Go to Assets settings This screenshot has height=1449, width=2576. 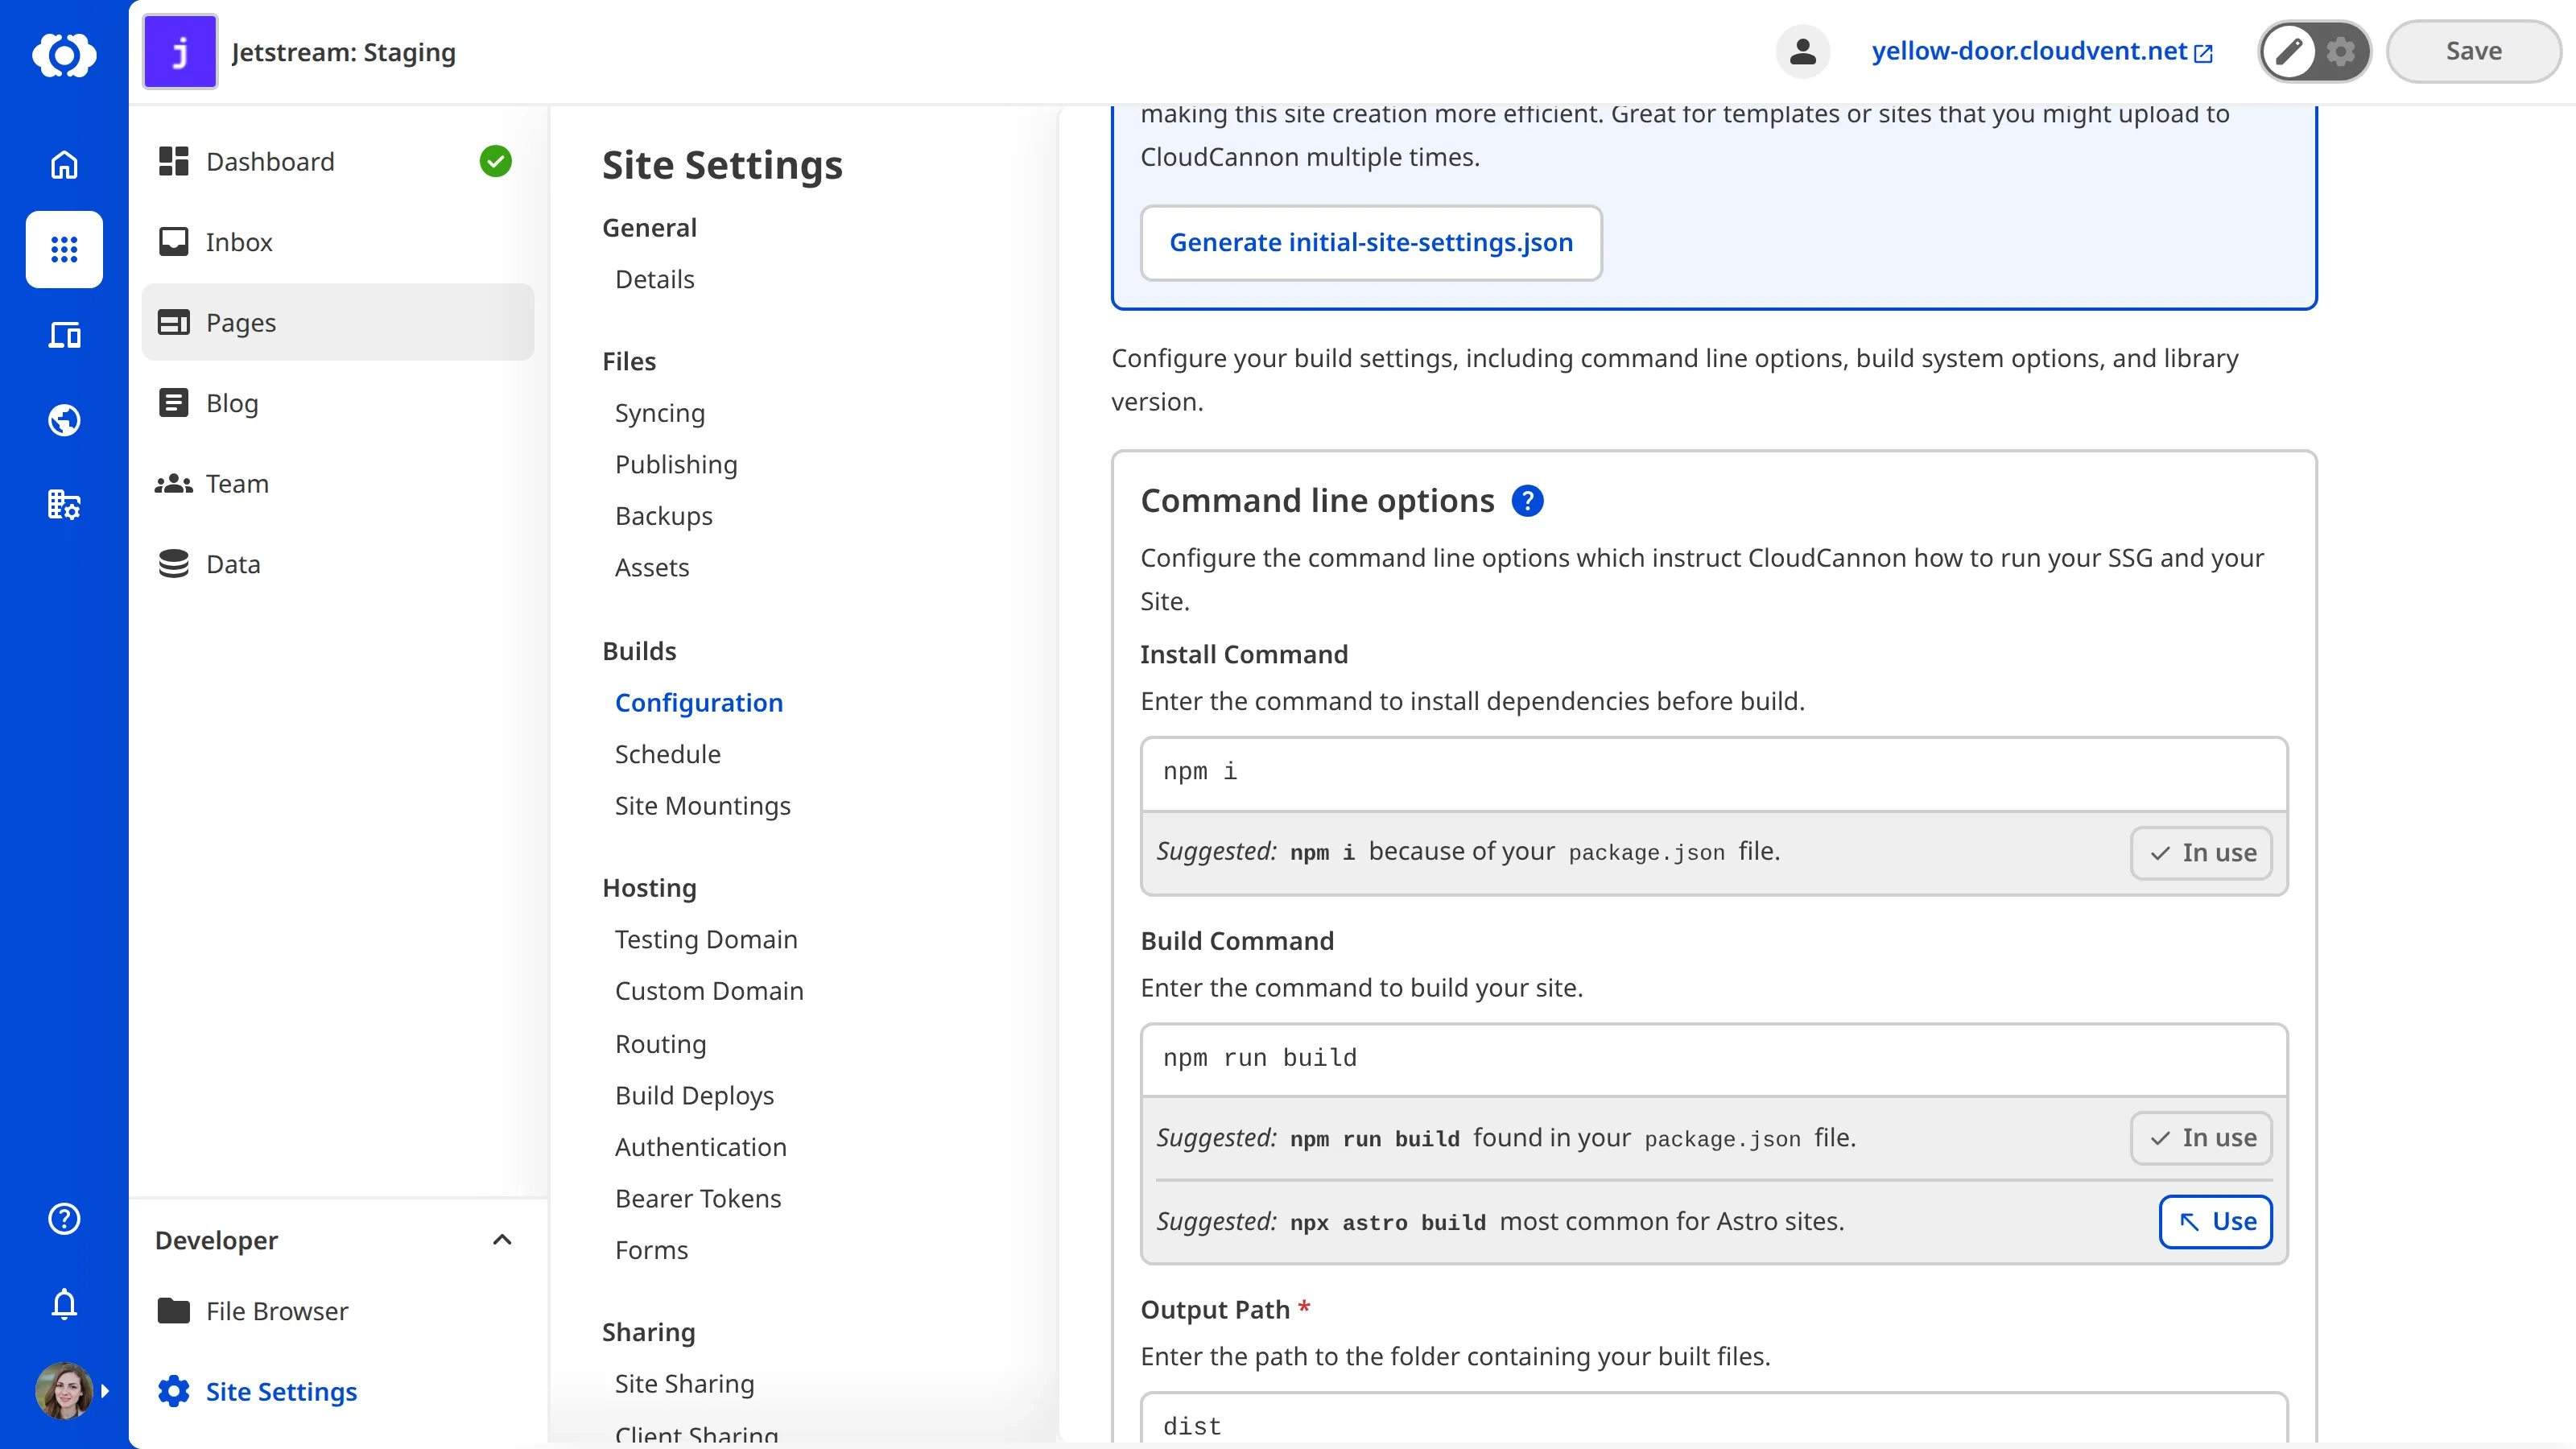(x=652, y=567)
